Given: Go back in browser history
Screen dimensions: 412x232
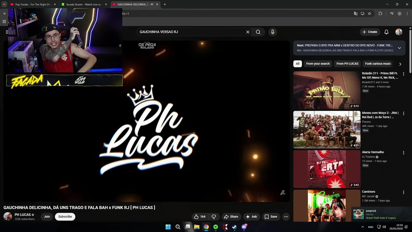Looking at the screenshot, I should (5, 14).
